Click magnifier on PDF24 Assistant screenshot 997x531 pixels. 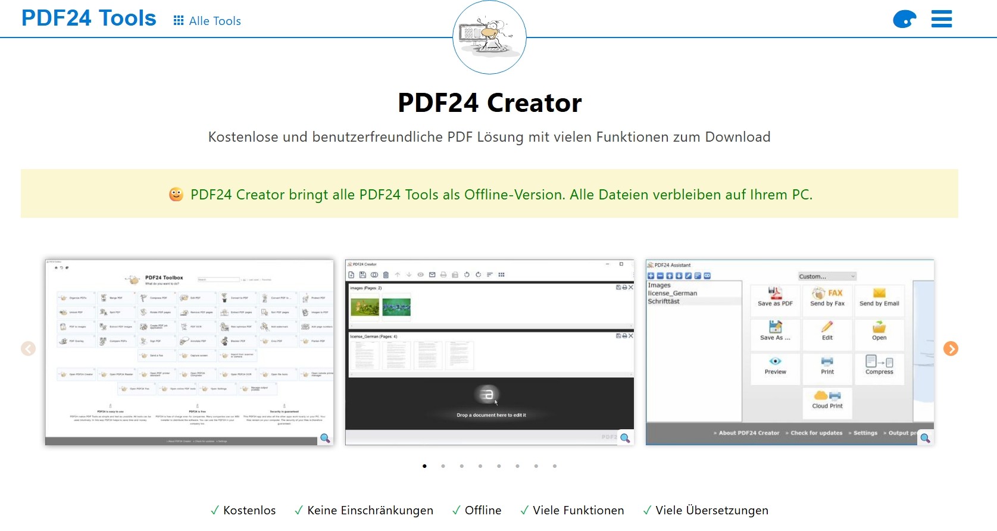(x=925, y=438)
